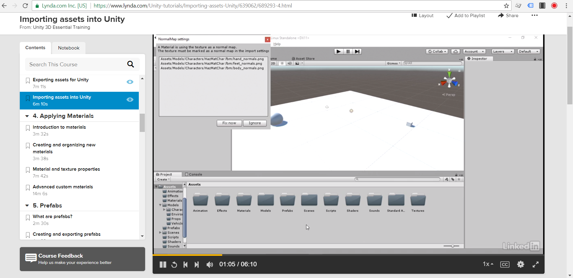Skip to the next video

click(197, 265)
